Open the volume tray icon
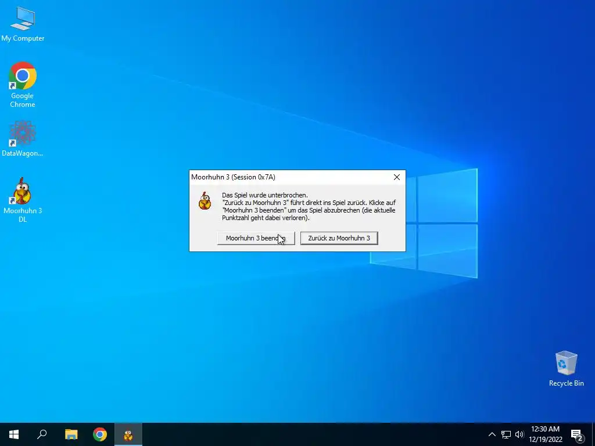Image resolution: width=595 pixels, height=446 pixels. [x=519, y=434]
